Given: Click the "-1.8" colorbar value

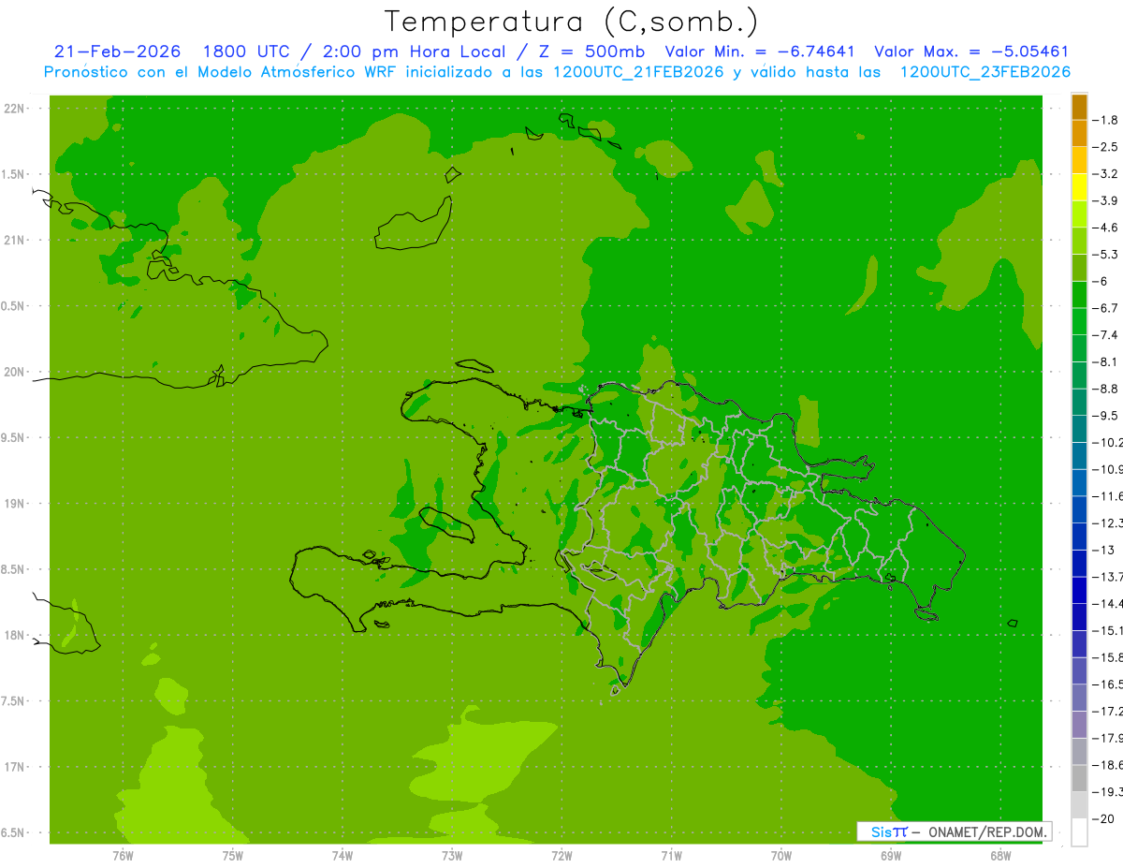Looking at the screenshot, I should [x=1105, y=120].
